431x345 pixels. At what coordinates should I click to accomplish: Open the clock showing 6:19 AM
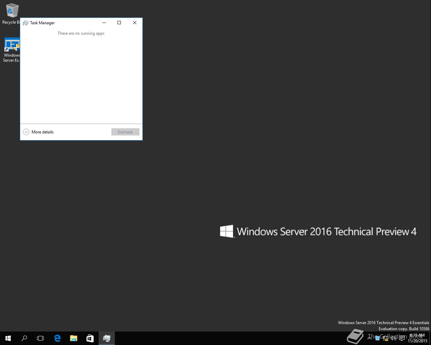point(418,338)
